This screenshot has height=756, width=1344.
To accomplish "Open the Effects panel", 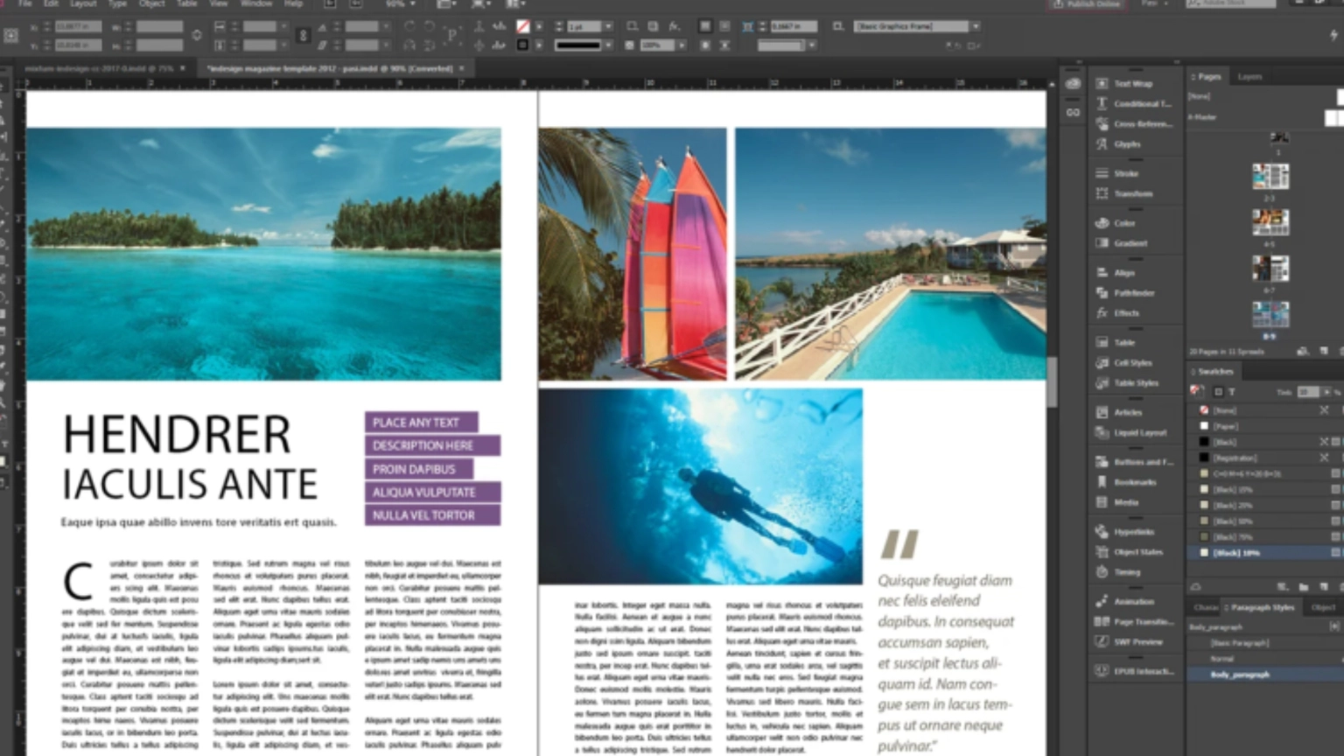I will (1126, 313).
